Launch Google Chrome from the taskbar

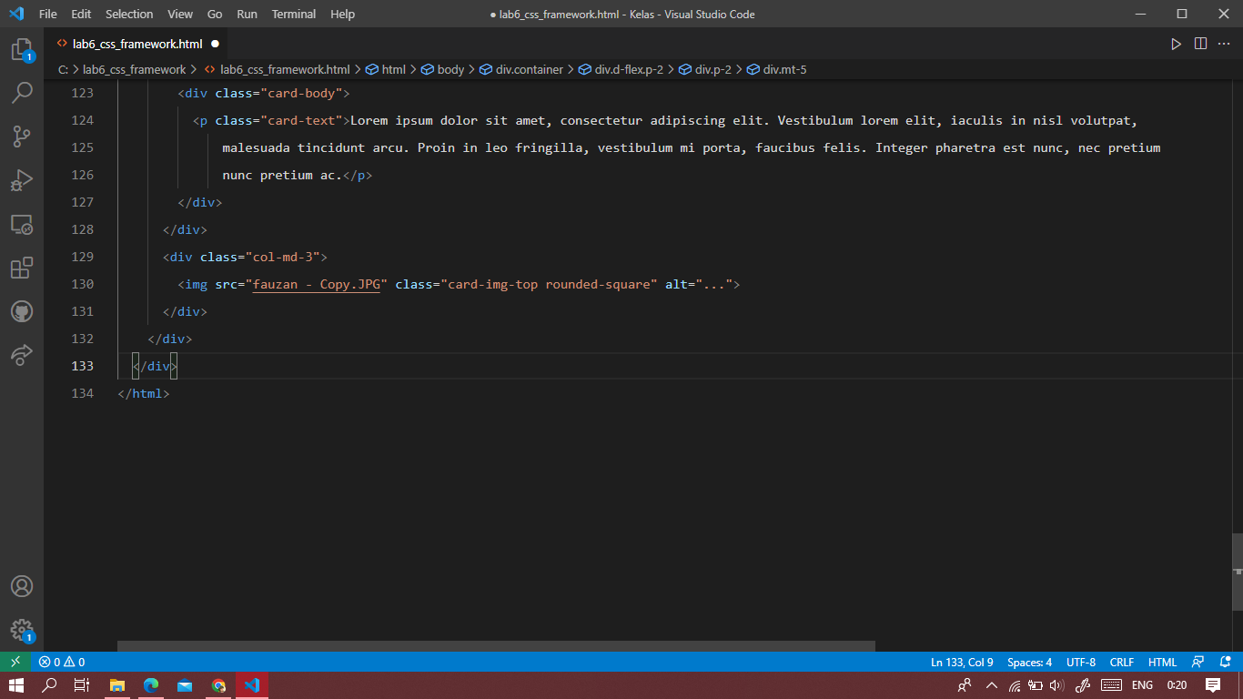tap(218, 685)
